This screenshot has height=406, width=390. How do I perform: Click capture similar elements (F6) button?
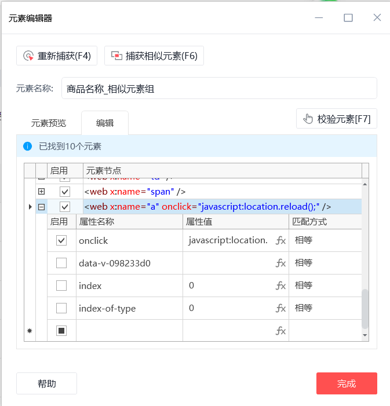click(x=154, y=56)
